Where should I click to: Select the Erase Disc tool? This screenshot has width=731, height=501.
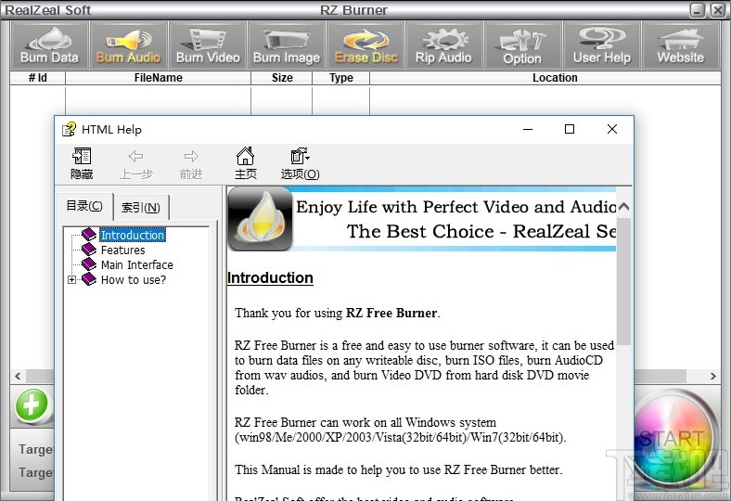(x=366, y=45)
